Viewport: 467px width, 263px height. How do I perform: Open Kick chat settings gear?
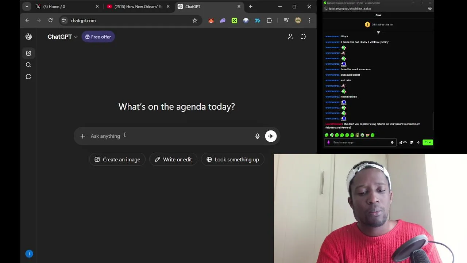point(418,142)
